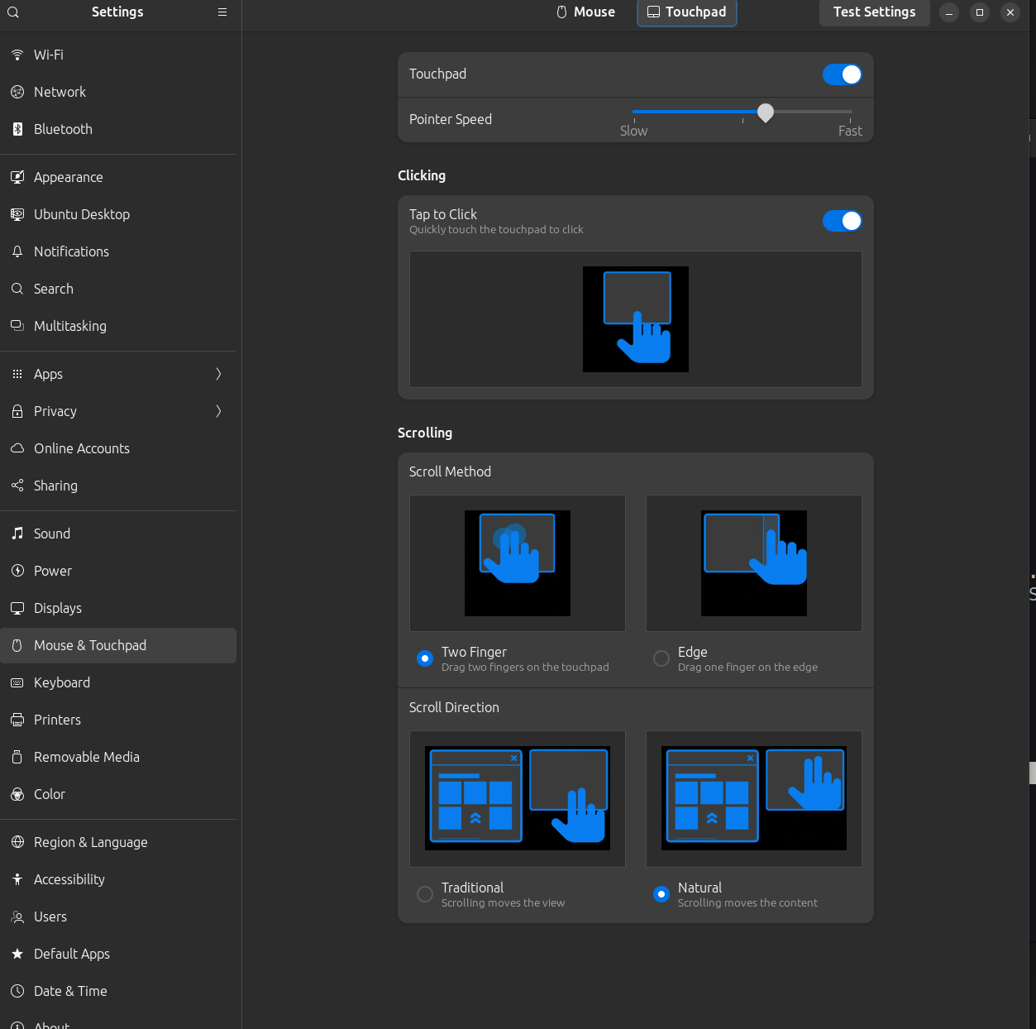Screen dimensions: 1036x1029
Task: Open Sound via its music note icon
Action: coord(17,534)
